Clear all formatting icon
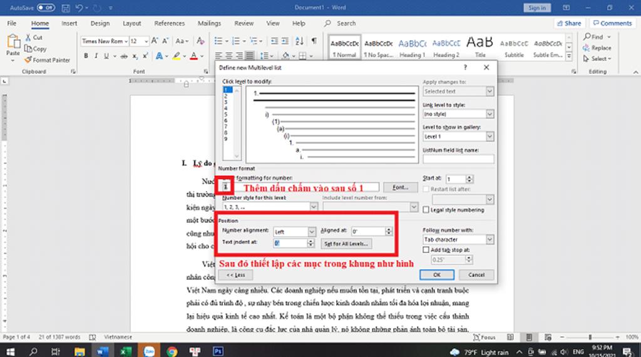This screenshot has height=357, width=641. point(200,41)
